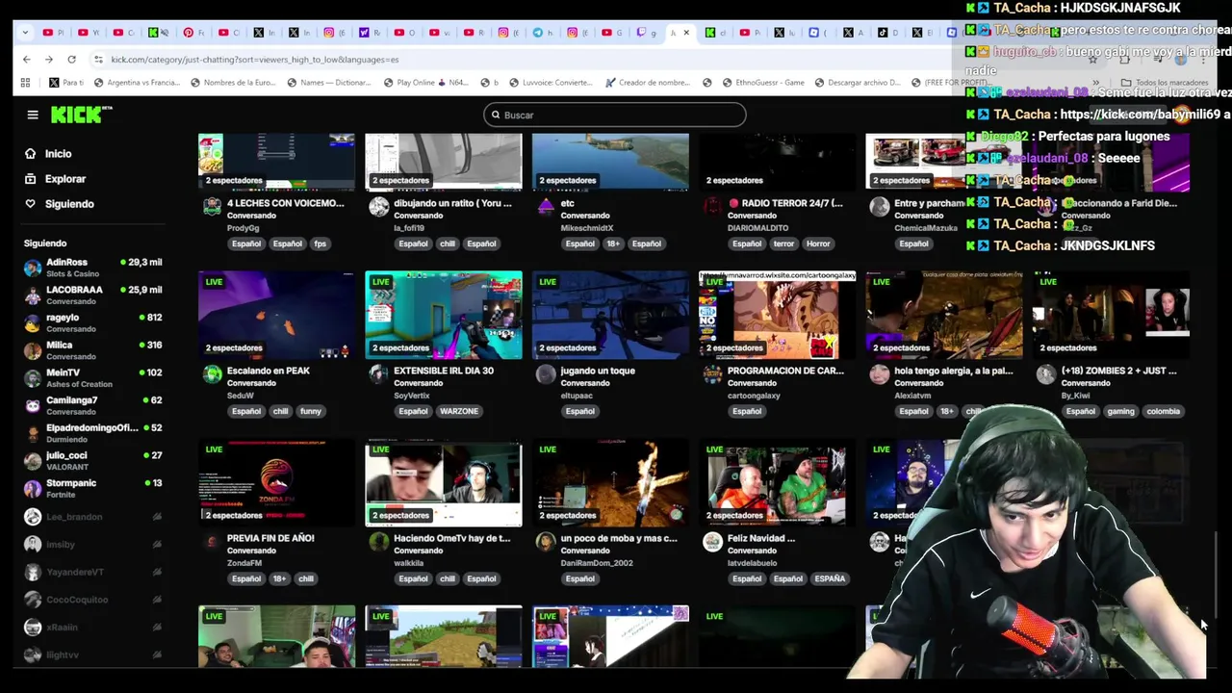Click SoyVertix streamer avatar

point(378,374)
